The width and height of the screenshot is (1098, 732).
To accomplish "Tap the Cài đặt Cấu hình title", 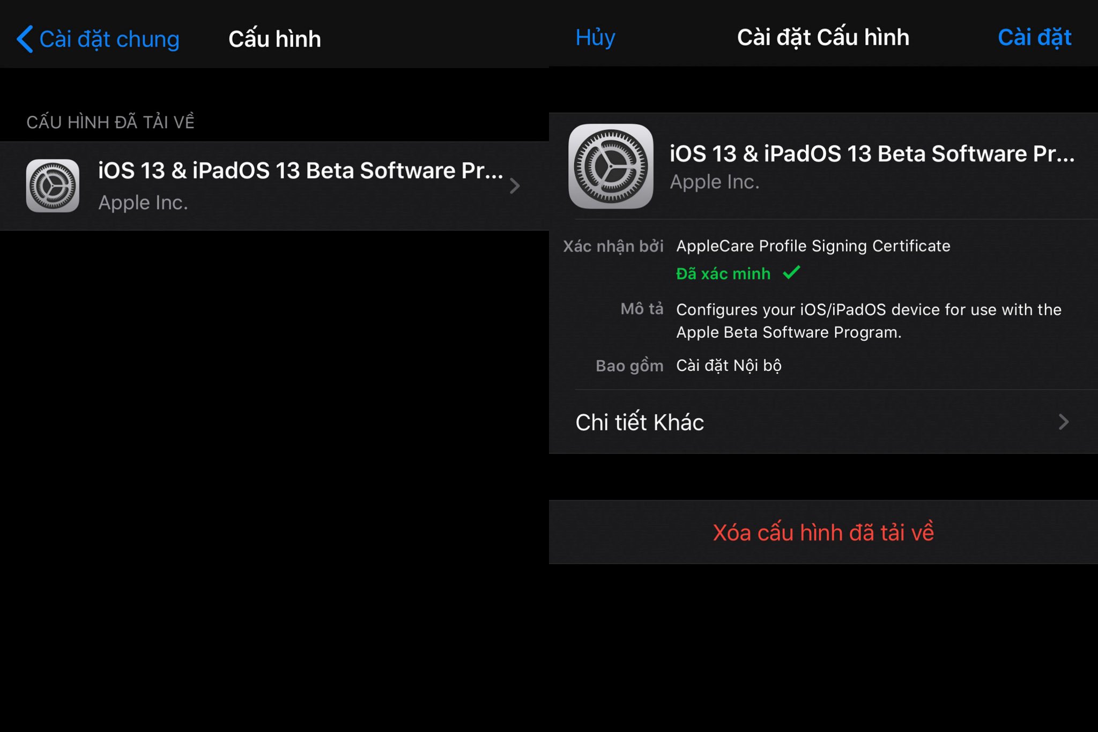I will coord(823,38).
